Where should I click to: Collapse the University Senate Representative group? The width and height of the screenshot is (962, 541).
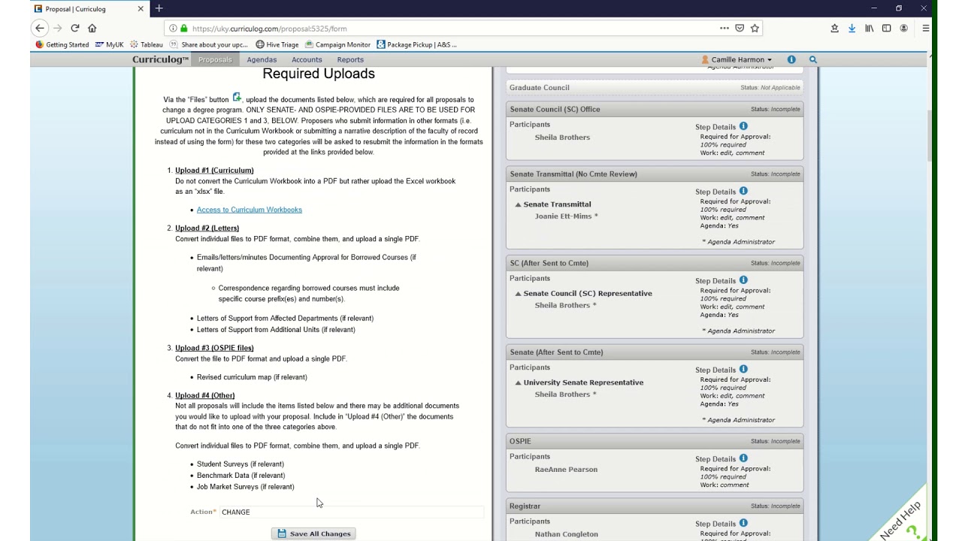[x=518, y=382]
